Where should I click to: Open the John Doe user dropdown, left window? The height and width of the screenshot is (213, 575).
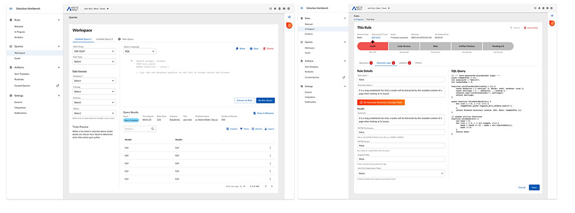(97, 8)
